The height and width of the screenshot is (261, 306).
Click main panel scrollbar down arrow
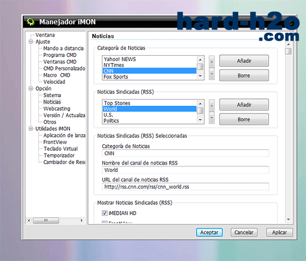coord(288,219)
